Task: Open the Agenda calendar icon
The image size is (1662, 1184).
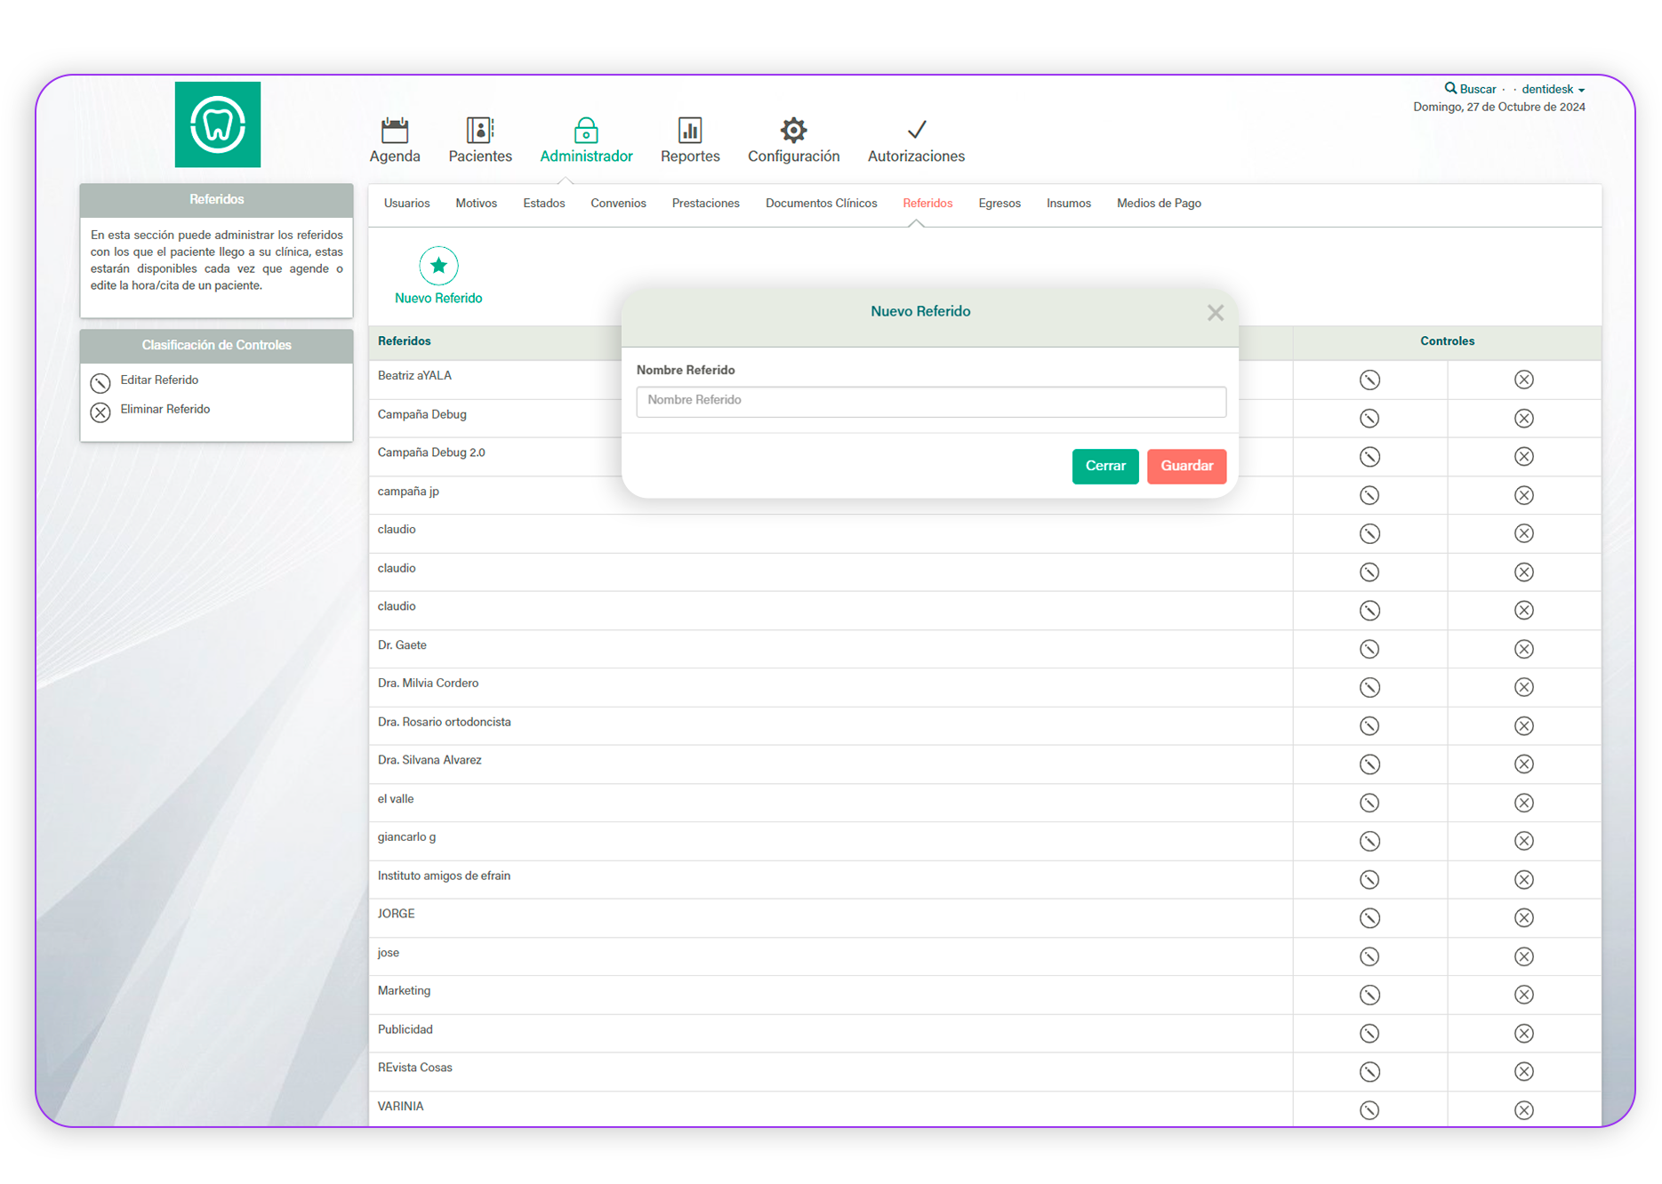Action: pyautogui.click(x=394, y=131)
